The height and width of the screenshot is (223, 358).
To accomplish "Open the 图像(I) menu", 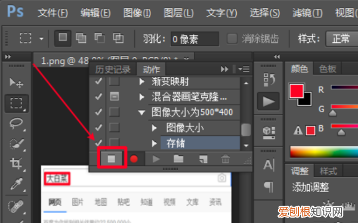I will pyautogui.click(x=137, y=13).
